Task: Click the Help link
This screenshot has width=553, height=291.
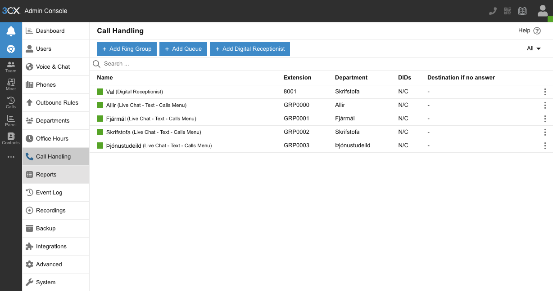Action: pyautogui.click(x=524, y=31)
